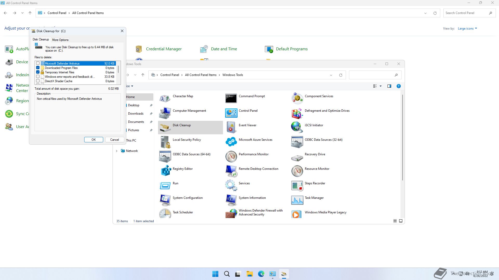Open System Configuration icon
This screenshot has width=499, height=280.
click(x=165, y=200)
